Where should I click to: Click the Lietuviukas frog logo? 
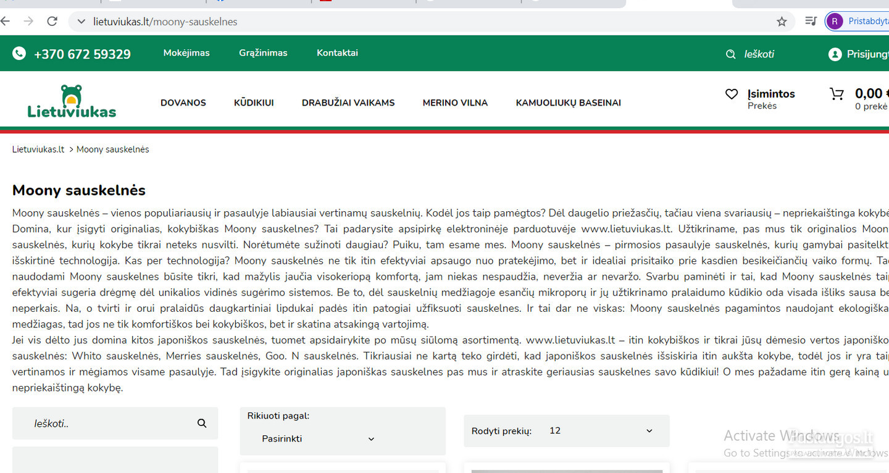[x=72, y=101]
